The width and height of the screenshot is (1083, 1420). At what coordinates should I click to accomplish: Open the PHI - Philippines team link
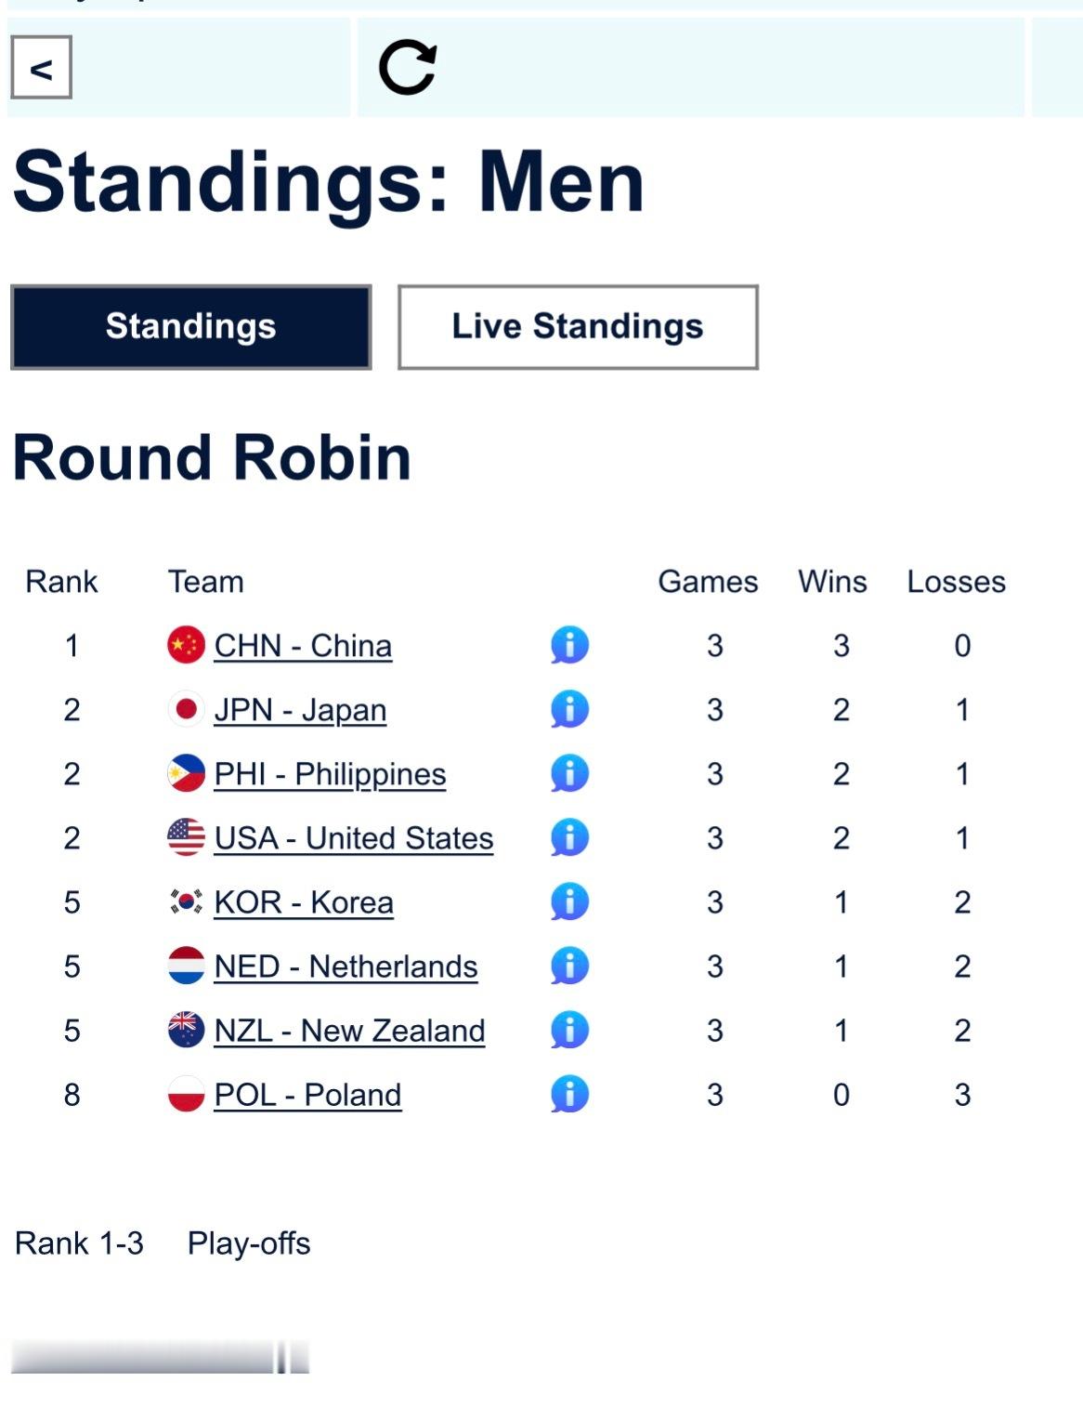coord(330,774)
